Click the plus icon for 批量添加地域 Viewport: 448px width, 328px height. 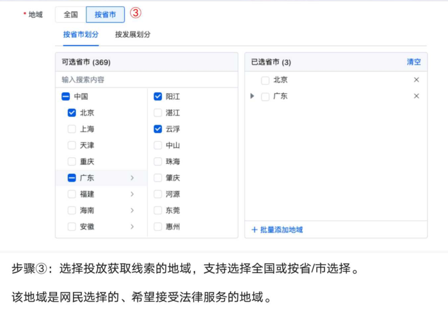click(x=254, y=230)
